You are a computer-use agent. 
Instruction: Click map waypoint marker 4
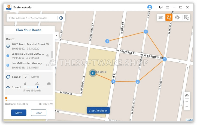146,32
